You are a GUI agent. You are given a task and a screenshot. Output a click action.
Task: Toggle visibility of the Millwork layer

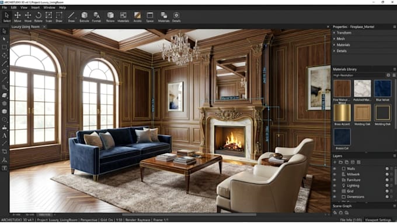coord(335,174)
